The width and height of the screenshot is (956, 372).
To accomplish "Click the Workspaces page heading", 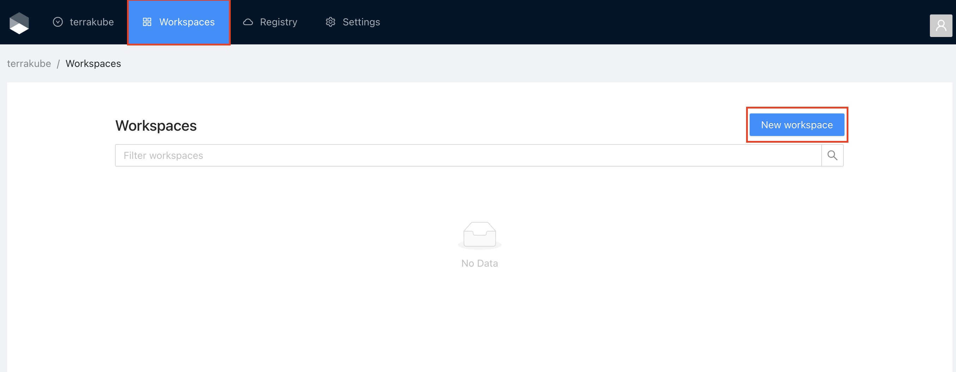I will (x=156, y=126).
